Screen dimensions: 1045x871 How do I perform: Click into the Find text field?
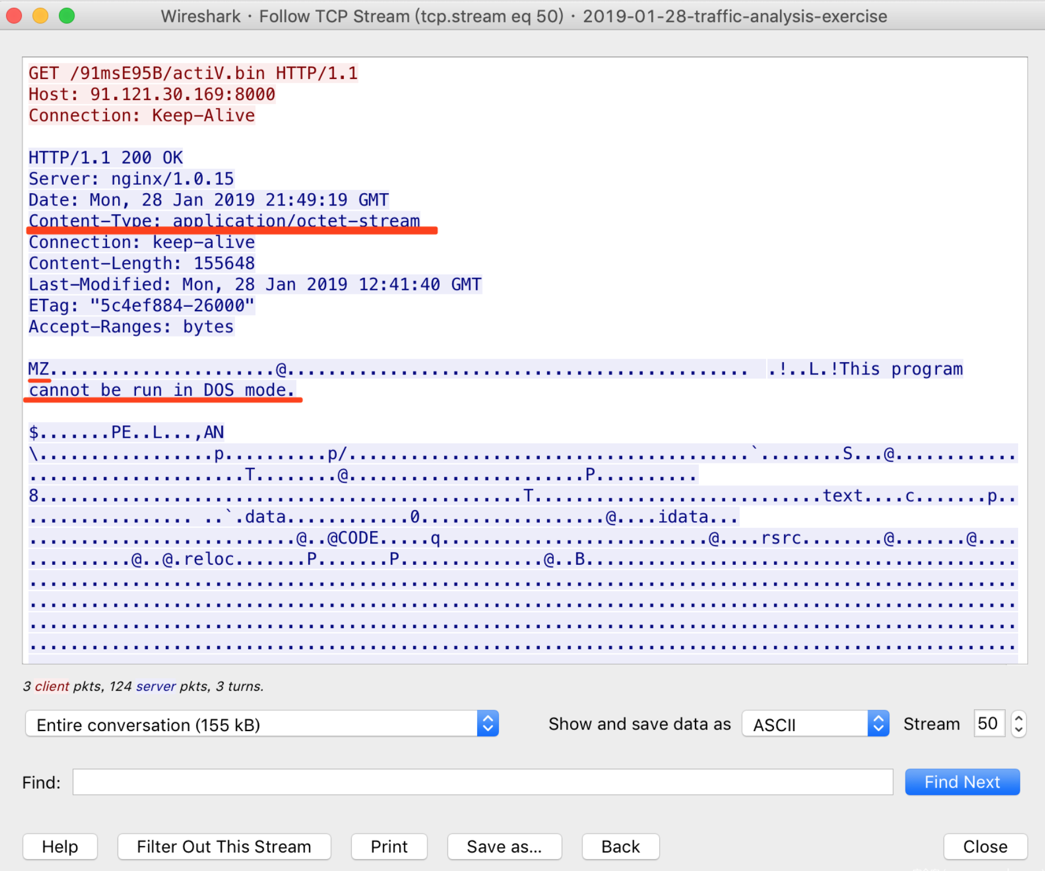(482, 782)
